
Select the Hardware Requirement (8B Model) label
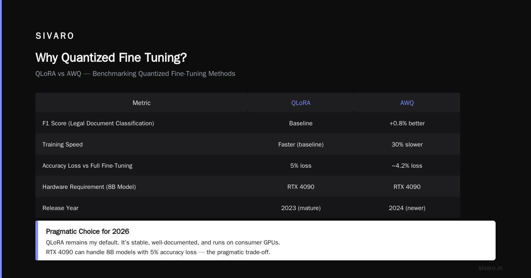(89, 187)
